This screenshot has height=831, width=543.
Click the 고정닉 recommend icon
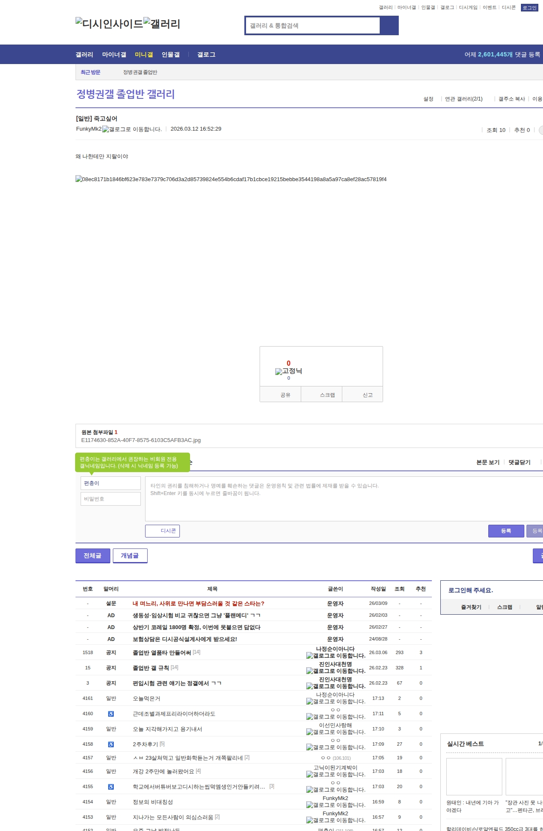coord(279,372)
